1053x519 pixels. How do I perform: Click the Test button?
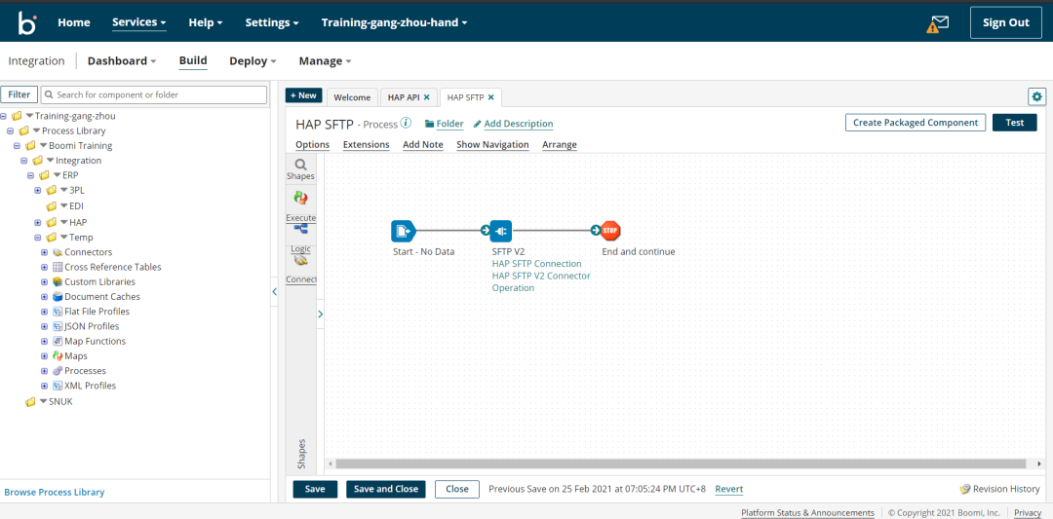[x=1015, y=123]
